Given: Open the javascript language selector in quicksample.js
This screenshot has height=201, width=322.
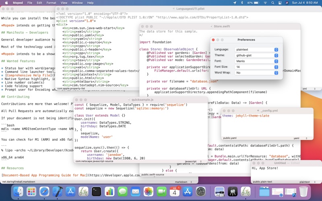Looking at the screenshot, I should [x=193, y=162].
